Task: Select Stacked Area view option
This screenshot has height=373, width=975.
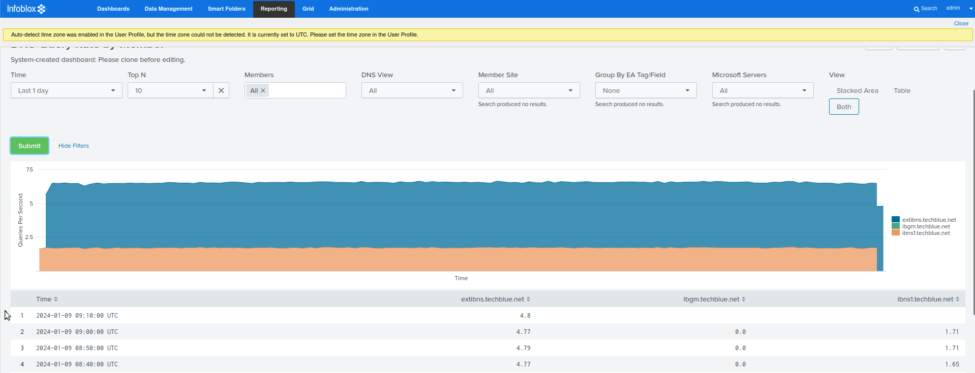Action: point(857,91)
